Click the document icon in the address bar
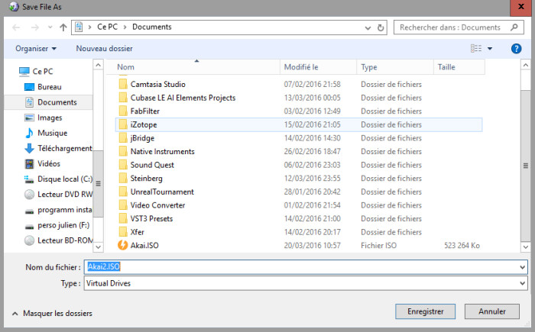Image resolution: width=535 pixels, height=332 pixels. [79, 27]
